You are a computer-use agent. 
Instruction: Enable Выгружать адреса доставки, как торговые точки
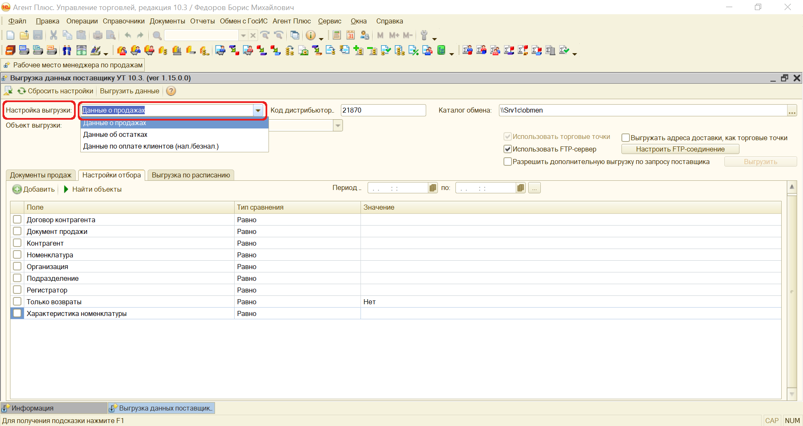coord(626,138)
